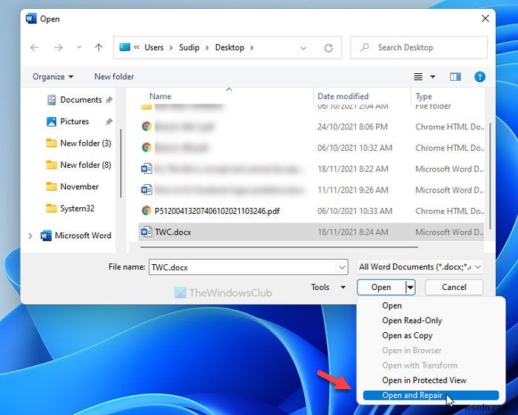The width and height of the screenshot is (518, 415).
Task: Click the vertical scrollbar of file list
Action: (x=490, y=176)
